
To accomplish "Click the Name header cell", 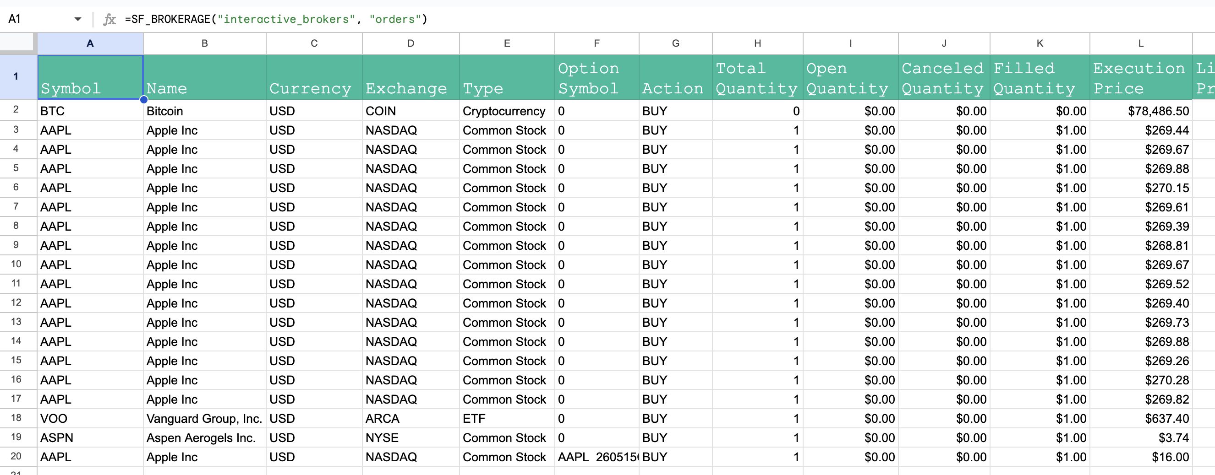I will click(205, 77).
